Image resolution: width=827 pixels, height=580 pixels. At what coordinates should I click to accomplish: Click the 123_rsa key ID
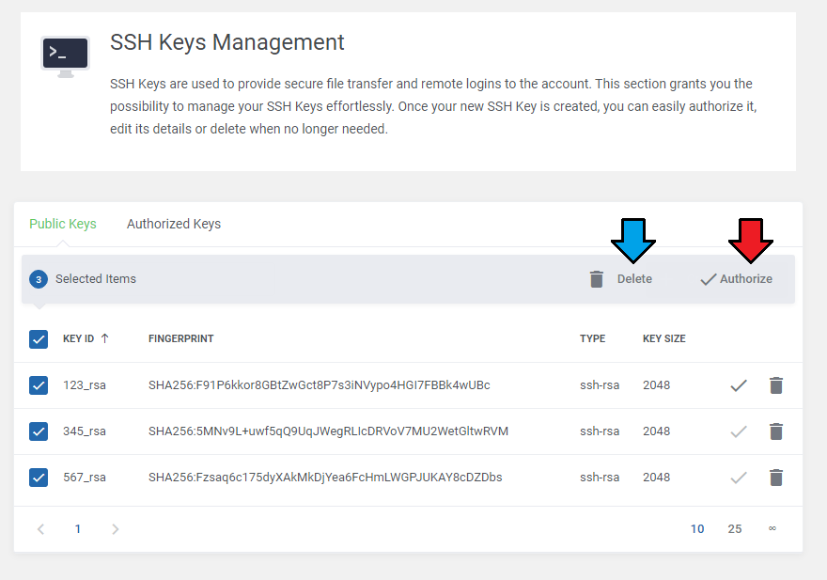coord(85,385)
